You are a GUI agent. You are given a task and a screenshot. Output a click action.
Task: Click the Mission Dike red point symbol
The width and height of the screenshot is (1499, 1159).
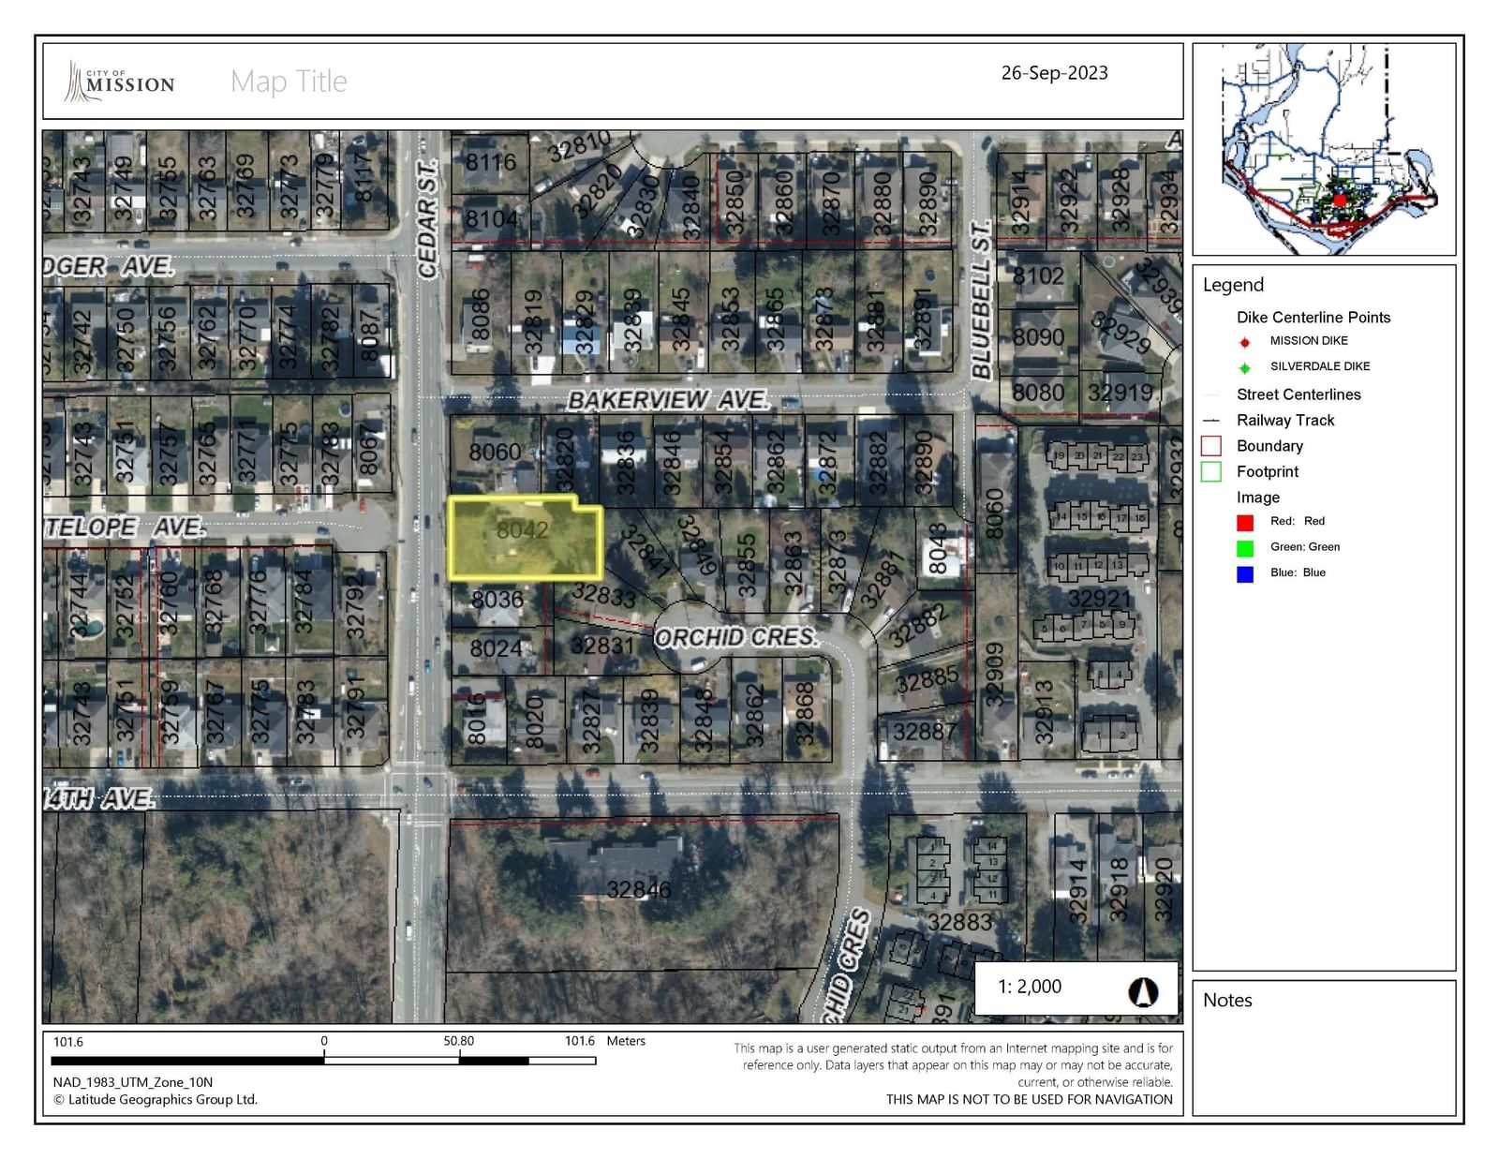click(1244, 342)
